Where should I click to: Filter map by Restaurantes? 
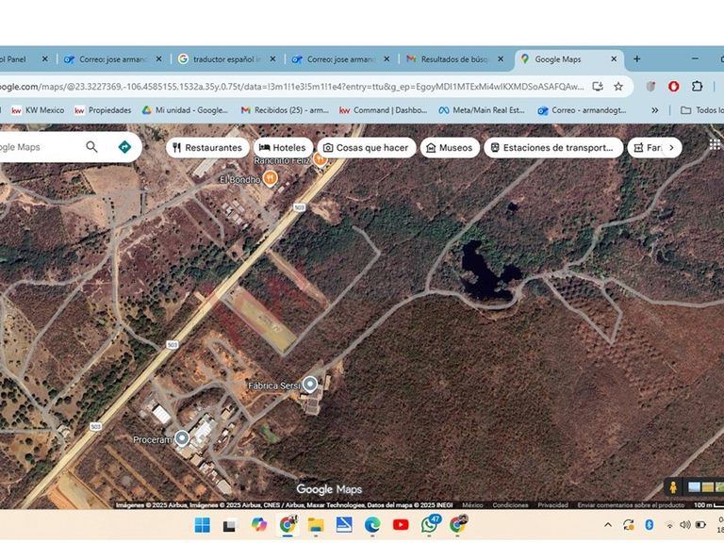pos(206,148)
